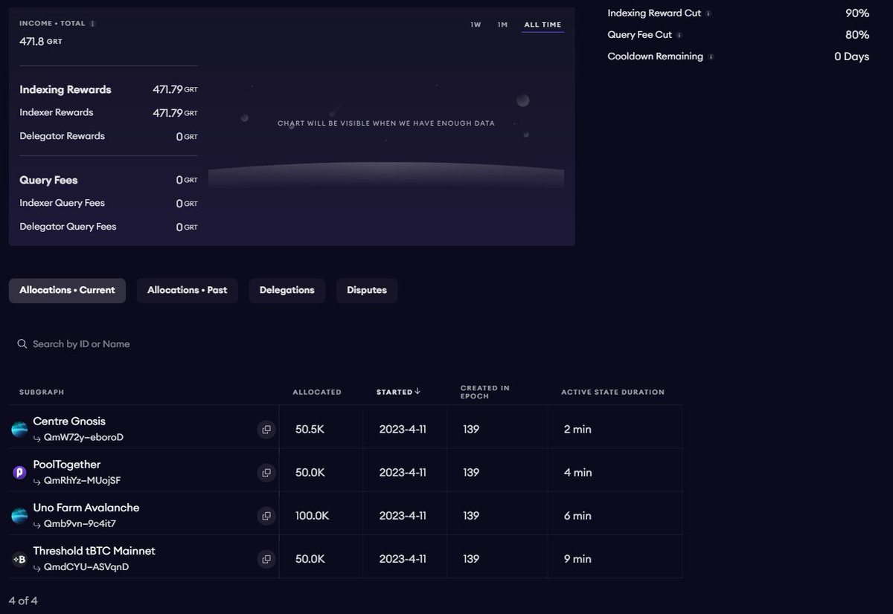Click 6 min duration cell

[x=577, y=515]
